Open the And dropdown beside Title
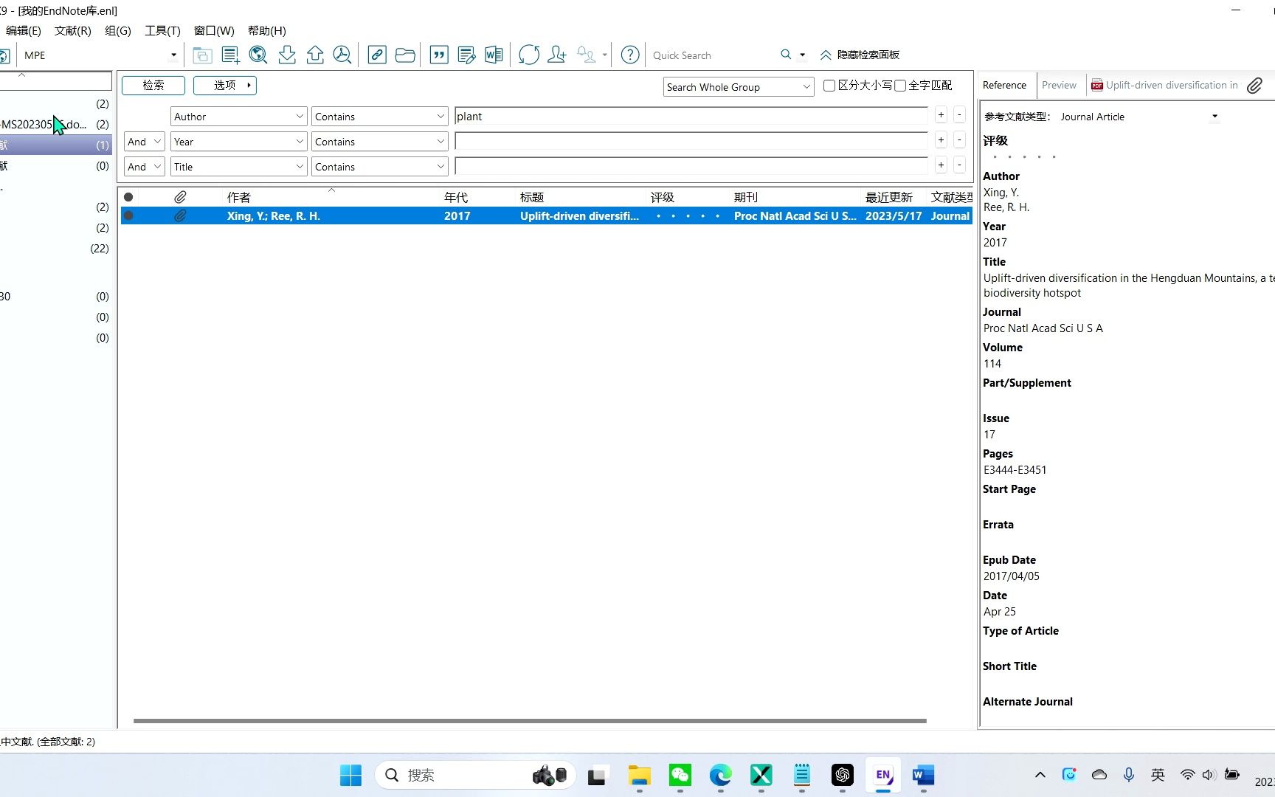This screenshot has height=797, width=1275. click(144, 167)
